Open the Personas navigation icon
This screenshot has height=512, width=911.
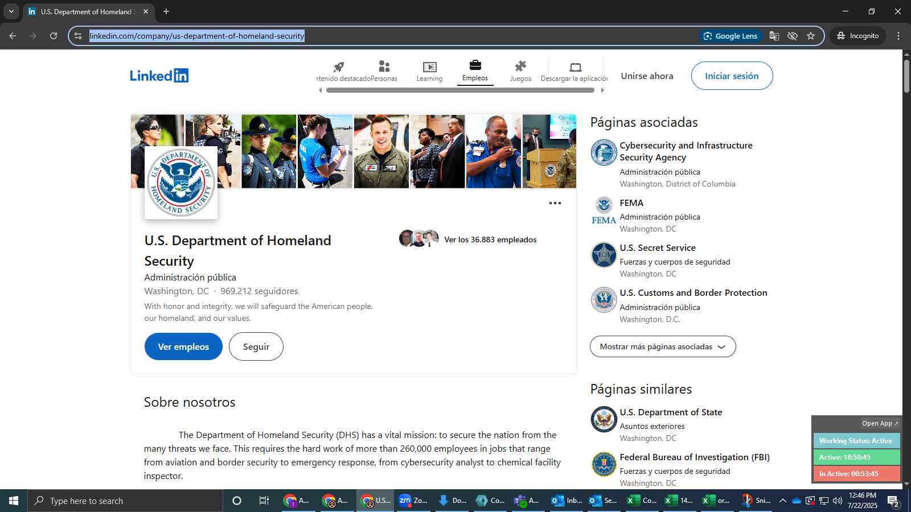tap(384, 67)
